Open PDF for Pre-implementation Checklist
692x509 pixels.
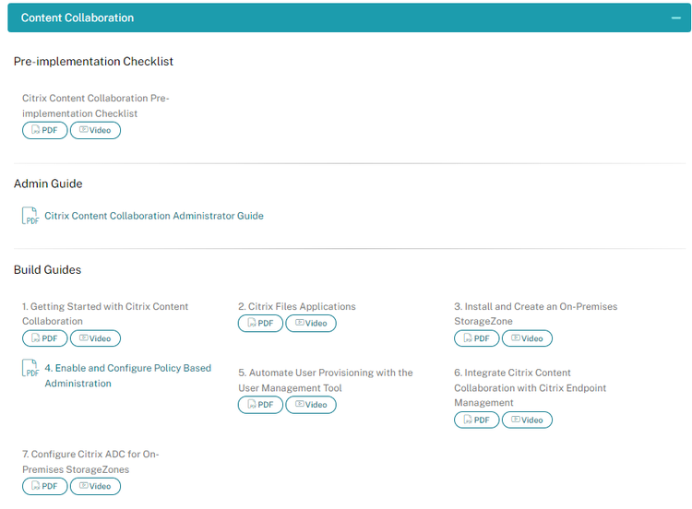45,130
